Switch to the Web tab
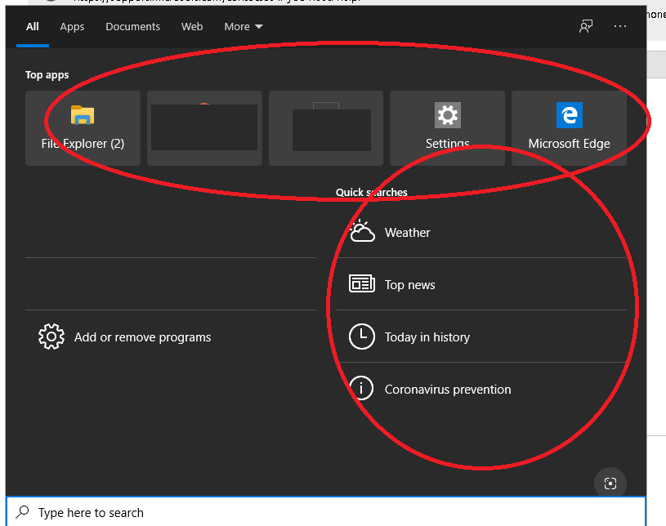The width and height of the screenshot is (666, 526). (x=192, y=26)
